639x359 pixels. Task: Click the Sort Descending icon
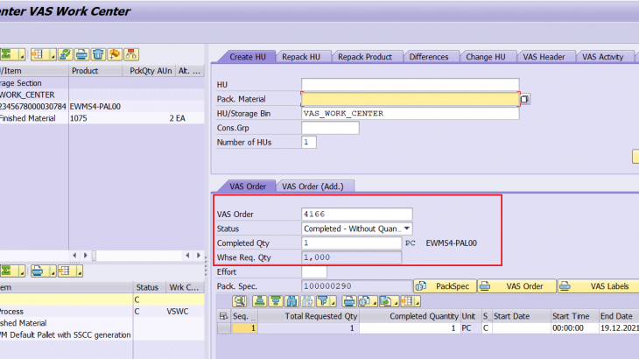click(x=276, y=301)
